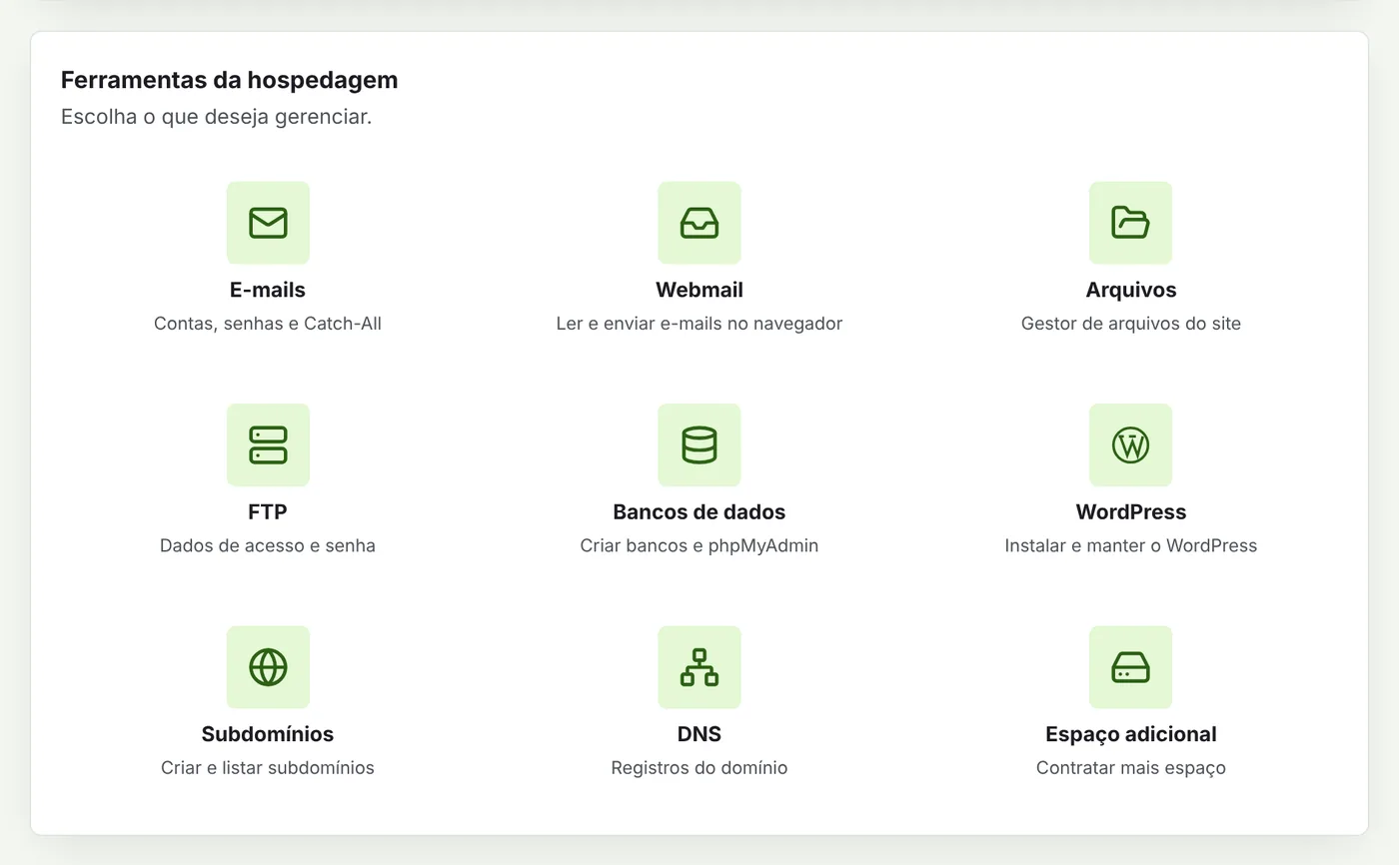Image resolution: width=1399 pixels, height=865 pixels.
Task: Open the Webmail title link
Action: pos(699,290)
